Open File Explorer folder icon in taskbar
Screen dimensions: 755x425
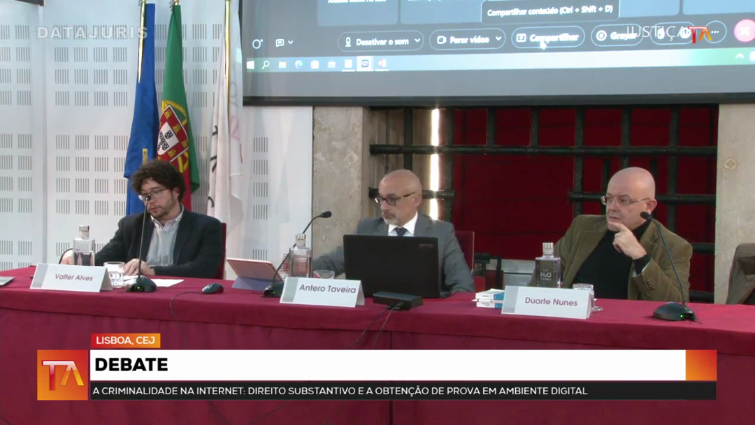click(282, 65)
